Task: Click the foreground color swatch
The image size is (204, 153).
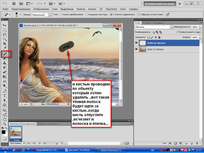Action: pyautogui.click(x=3, y=132)
